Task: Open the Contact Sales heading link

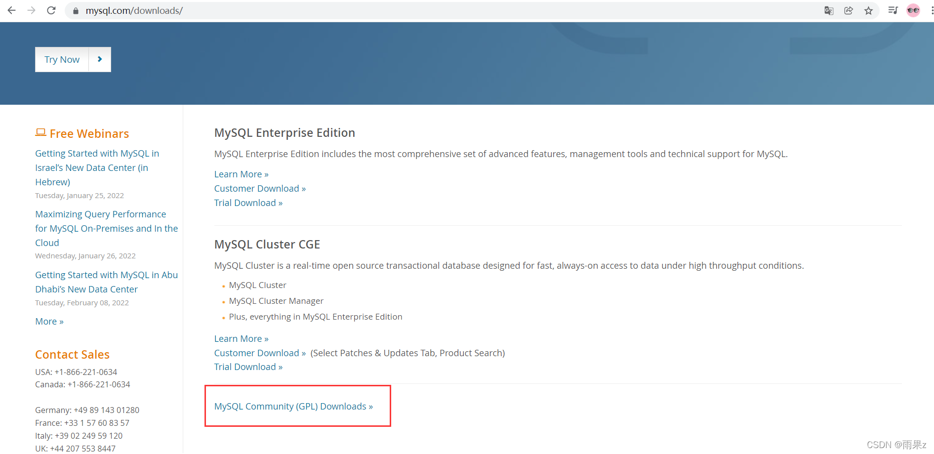Action: tap(72, 354)
